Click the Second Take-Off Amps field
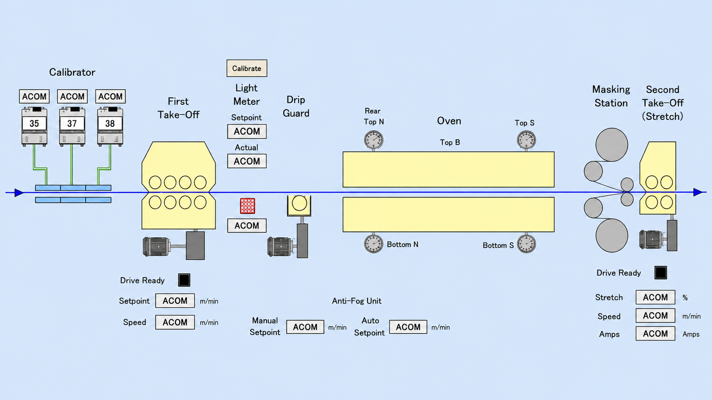 click(x=655, y=334)
